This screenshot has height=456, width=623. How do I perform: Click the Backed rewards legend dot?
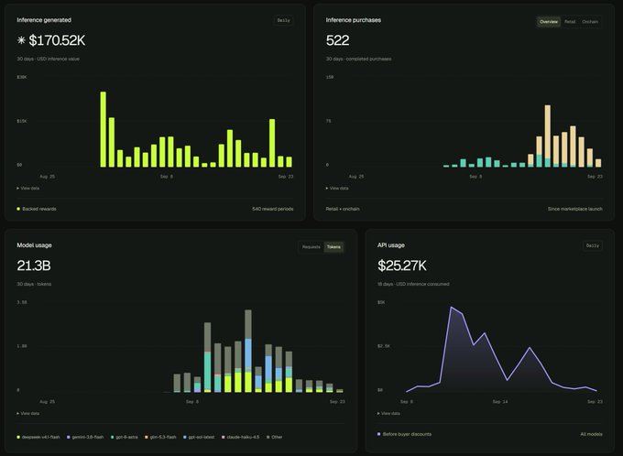pos(18,209)
